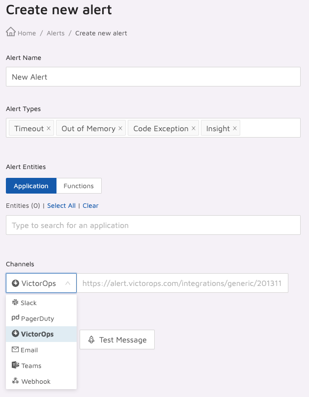The image size is (309, 397).
Task: Click the 'Entities (0)' count text
Action: (x=23, y=205)
